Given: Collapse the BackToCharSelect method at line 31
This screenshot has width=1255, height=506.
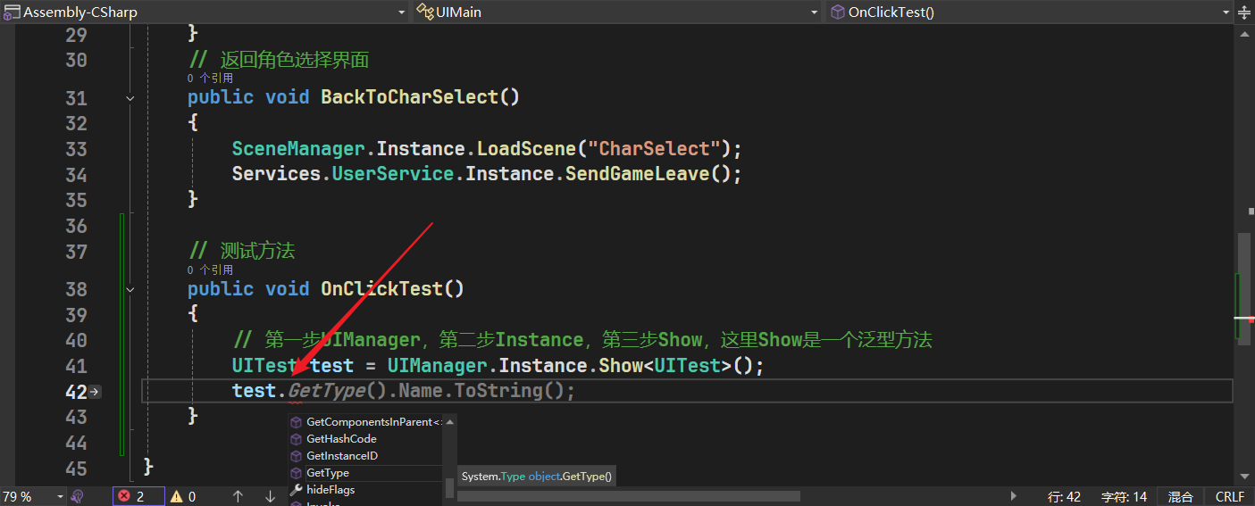Looking at the screenshot, I should pyautogui.click(x=130, y=98).
